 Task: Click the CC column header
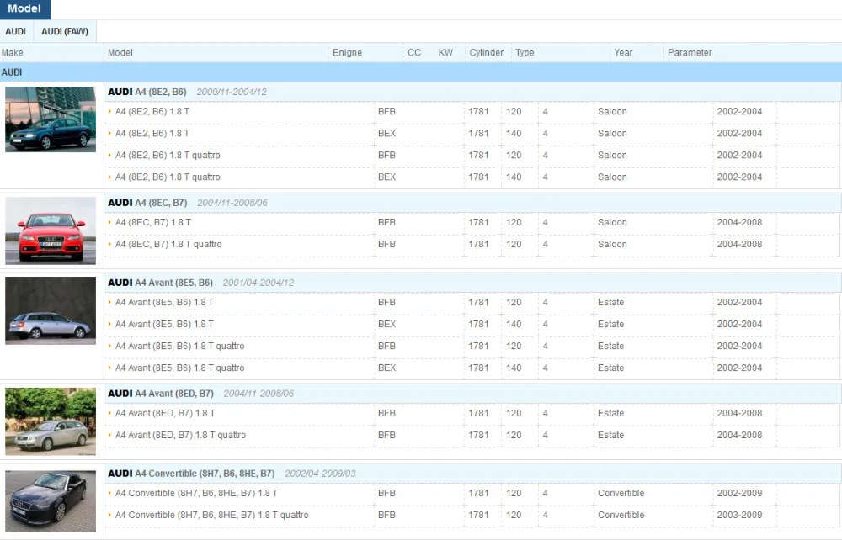[414, 52]
